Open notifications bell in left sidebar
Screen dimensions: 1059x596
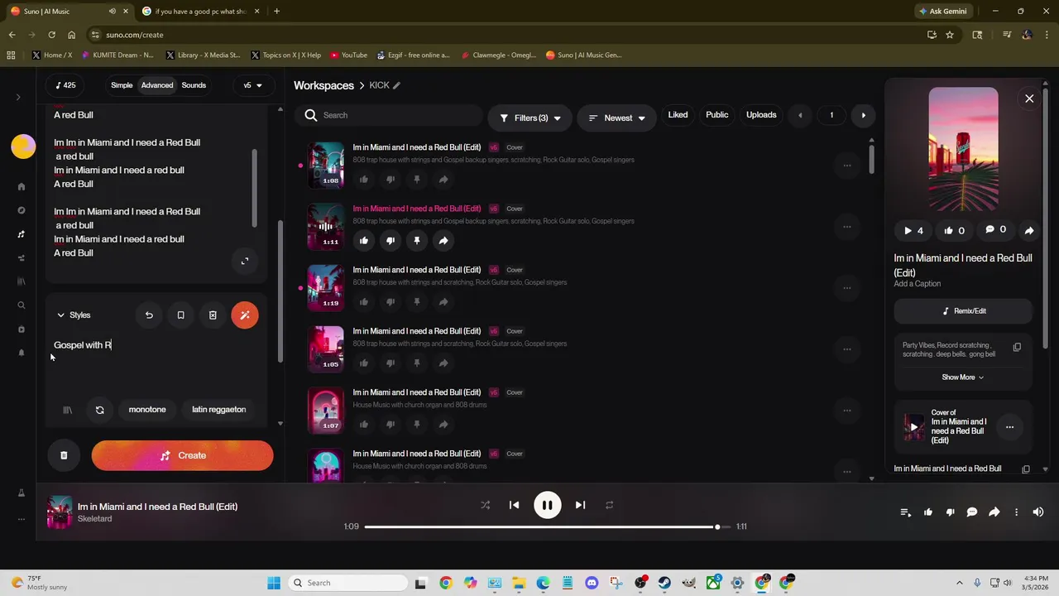pyautogui.click(x=22, y=353)
